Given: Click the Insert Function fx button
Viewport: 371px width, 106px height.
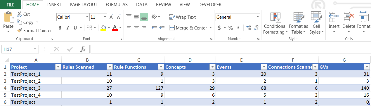Looking at the screenshot, I should tap(83, 49).
